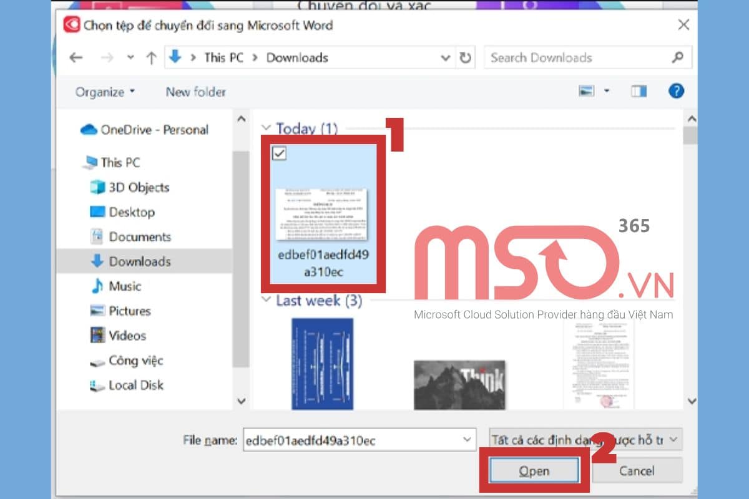Open Videos folder in sidebar

[119, 336]
